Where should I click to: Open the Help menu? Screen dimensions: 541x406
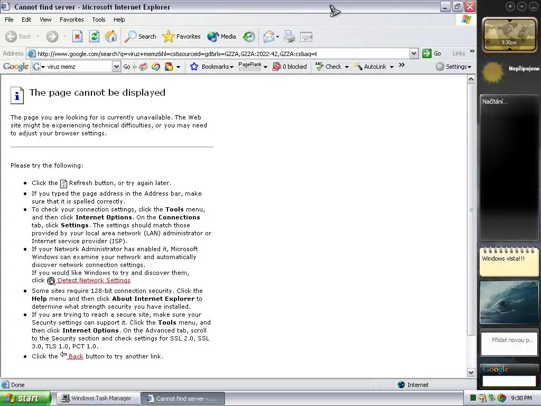tap(119, 20)
